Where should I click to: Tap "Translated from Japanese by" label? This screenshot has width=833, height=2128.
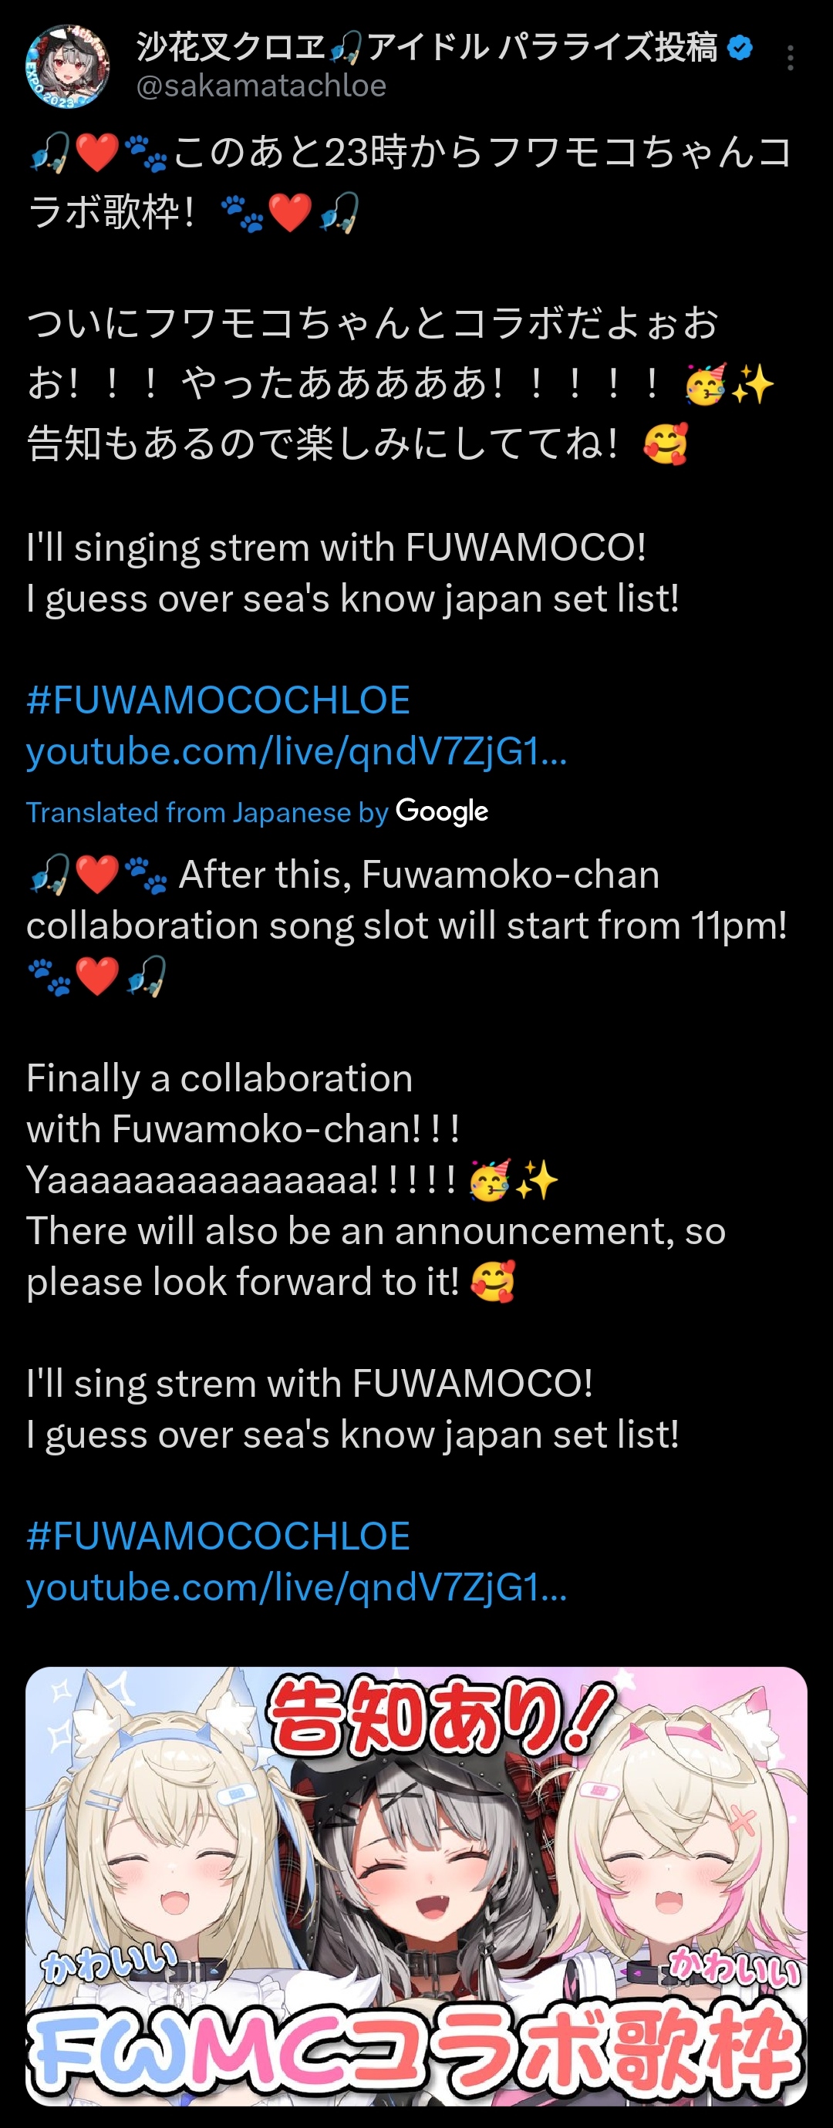coord(207,813)
